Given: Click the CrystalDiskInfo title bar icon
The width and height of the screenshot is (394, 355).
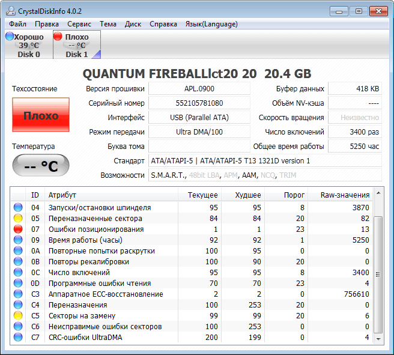Looking at the screenshot, I should pos(11,11).
